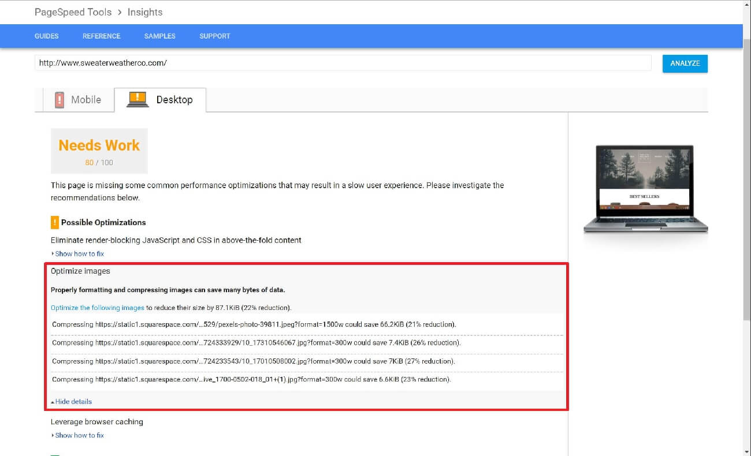Open the SAMPLES section
The width and height of the screenshot is (751, 456).
[x=159, y=36]
